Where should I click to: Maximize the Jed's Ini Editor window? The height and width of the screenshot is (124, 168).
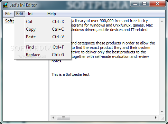tap(144, 4)
